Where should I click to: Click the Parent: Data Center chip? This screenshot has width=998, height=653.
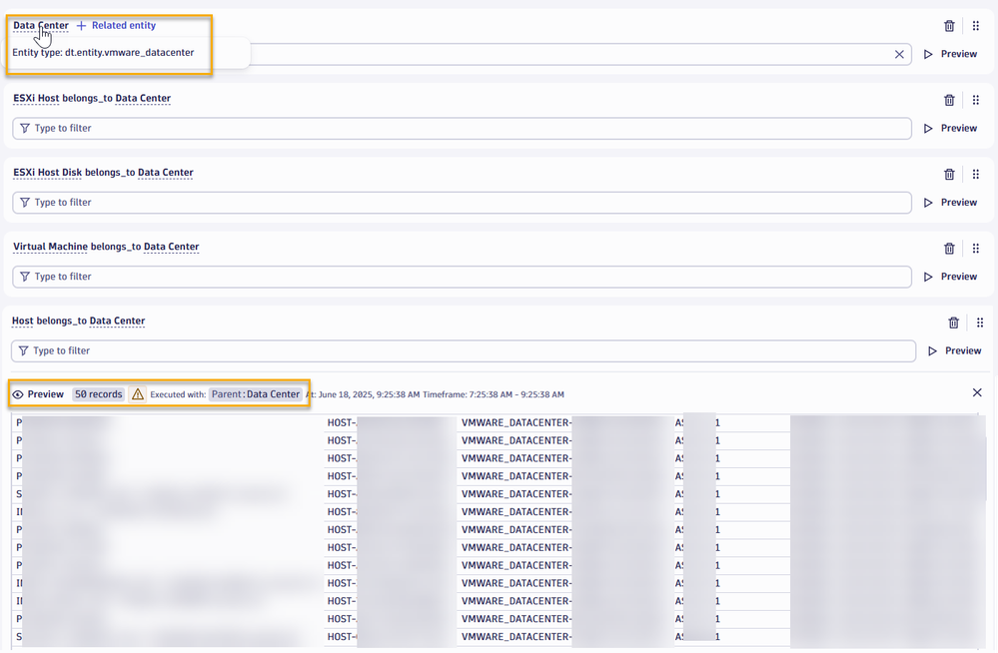click(x=255, y=394)
